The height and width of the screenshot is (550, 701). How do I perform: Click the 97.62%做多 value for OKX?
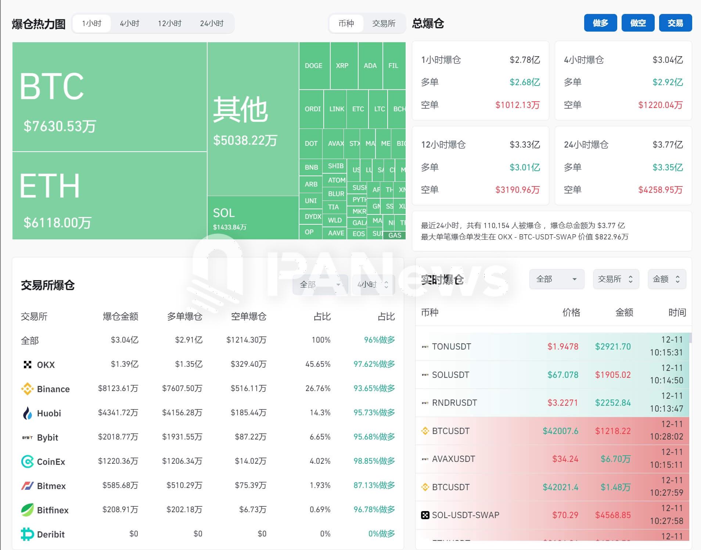pyautogui.click(x=374, y=364)
